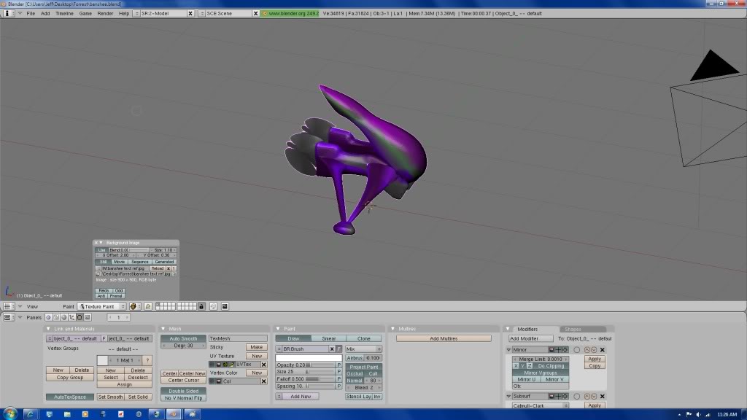Select the Smear paint tool
This screenshot has height=420, width=747.
[329, 338]
